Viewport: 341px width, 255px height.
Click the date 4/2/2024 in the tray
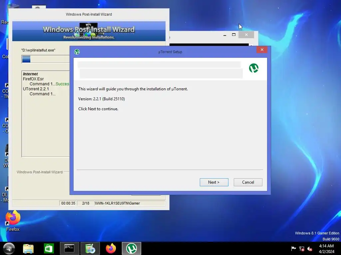[x=326, y=252]
